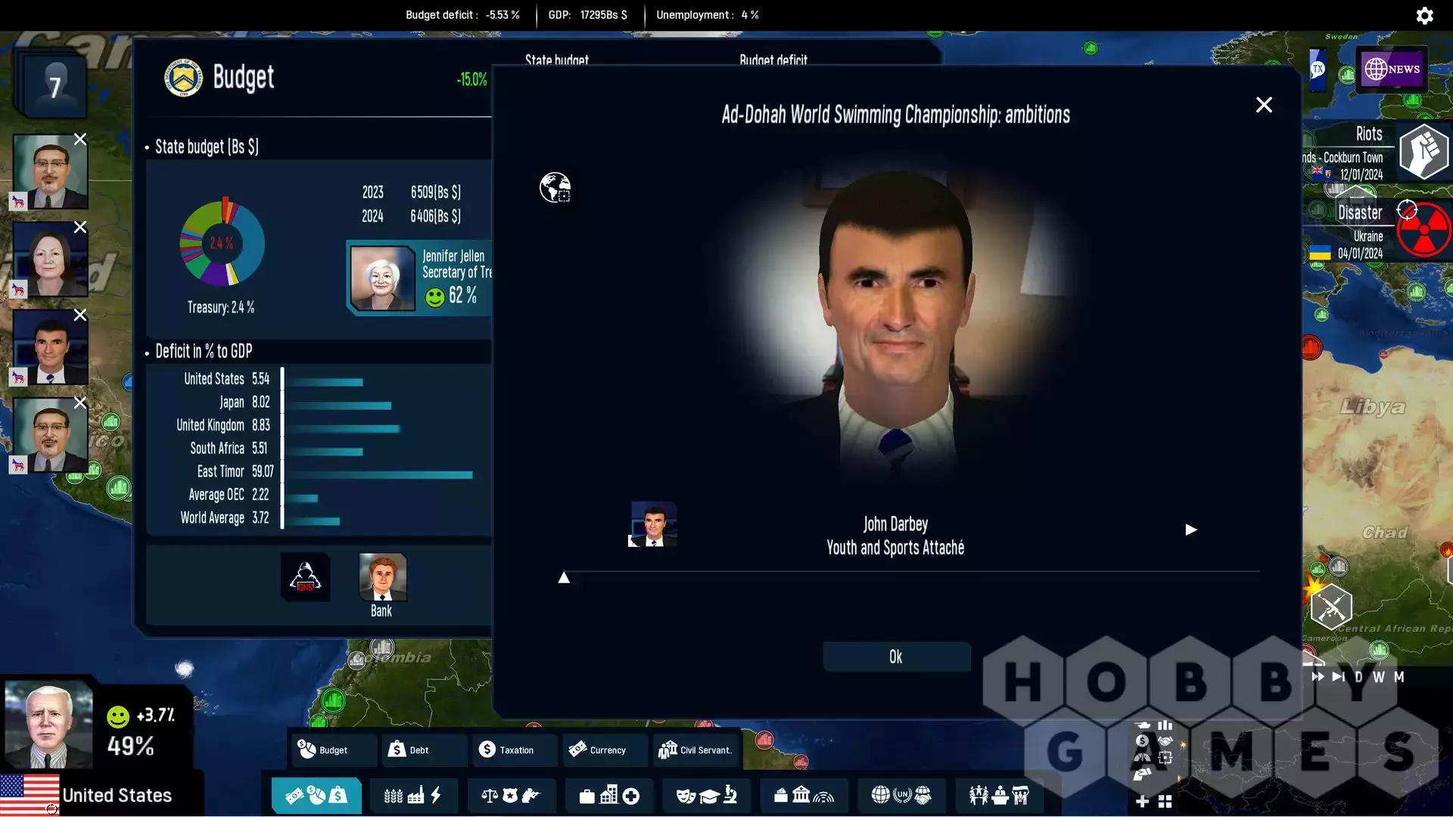The width and height of the screenshot is (1453, 817).
Task: Open the culture and education category
Action: pos(706,795)
